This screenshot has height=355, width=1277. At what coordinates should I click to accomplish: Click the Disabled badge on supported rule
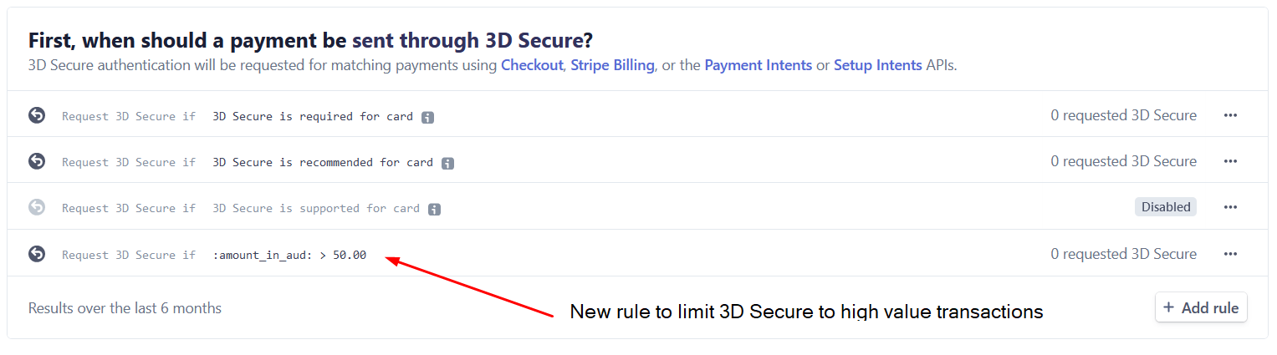click(x=1166, y=207)
